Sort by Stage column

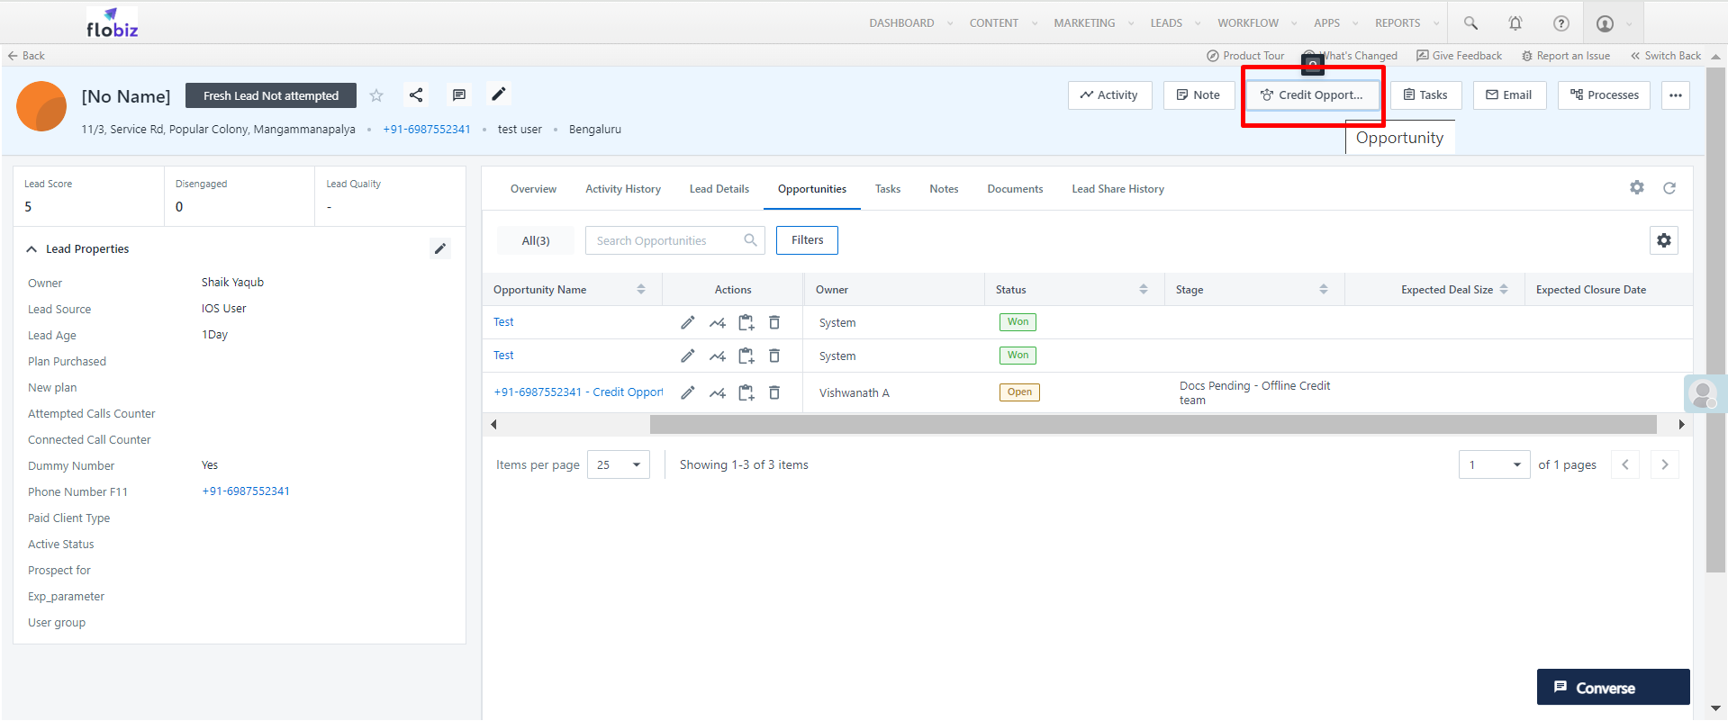1324,289
